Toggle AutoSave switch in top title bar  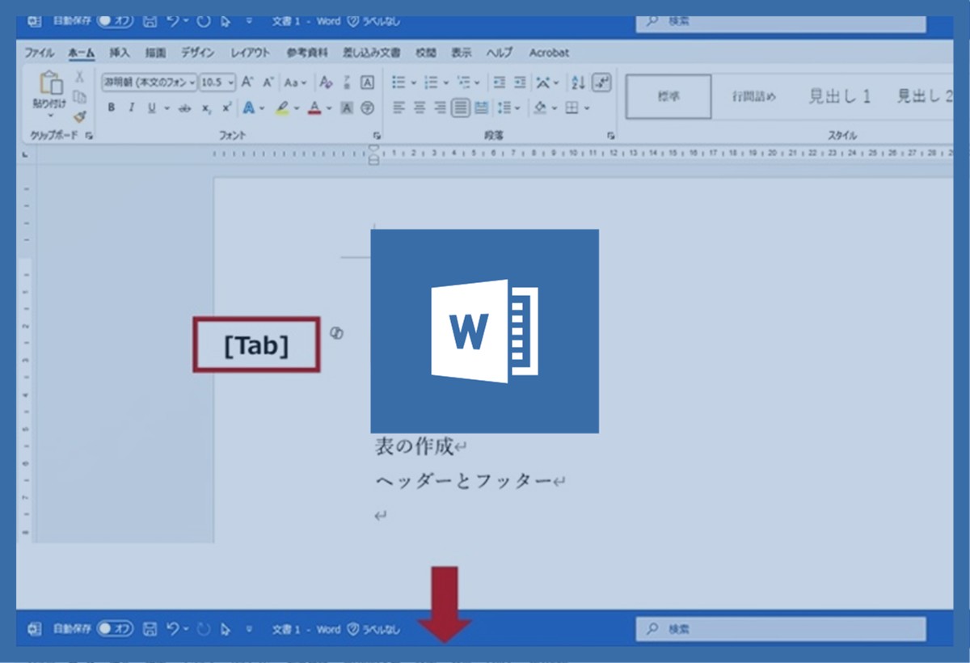pos(116,22)
